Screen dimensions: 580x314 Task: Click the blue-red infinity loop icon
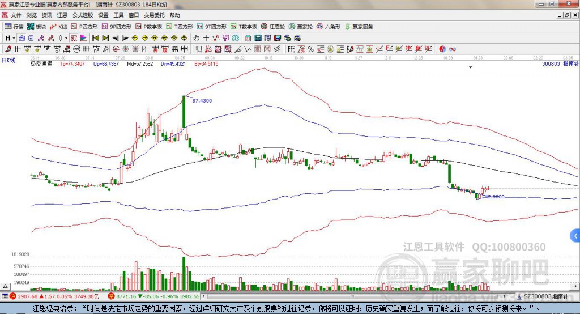(x=453, y=49)
